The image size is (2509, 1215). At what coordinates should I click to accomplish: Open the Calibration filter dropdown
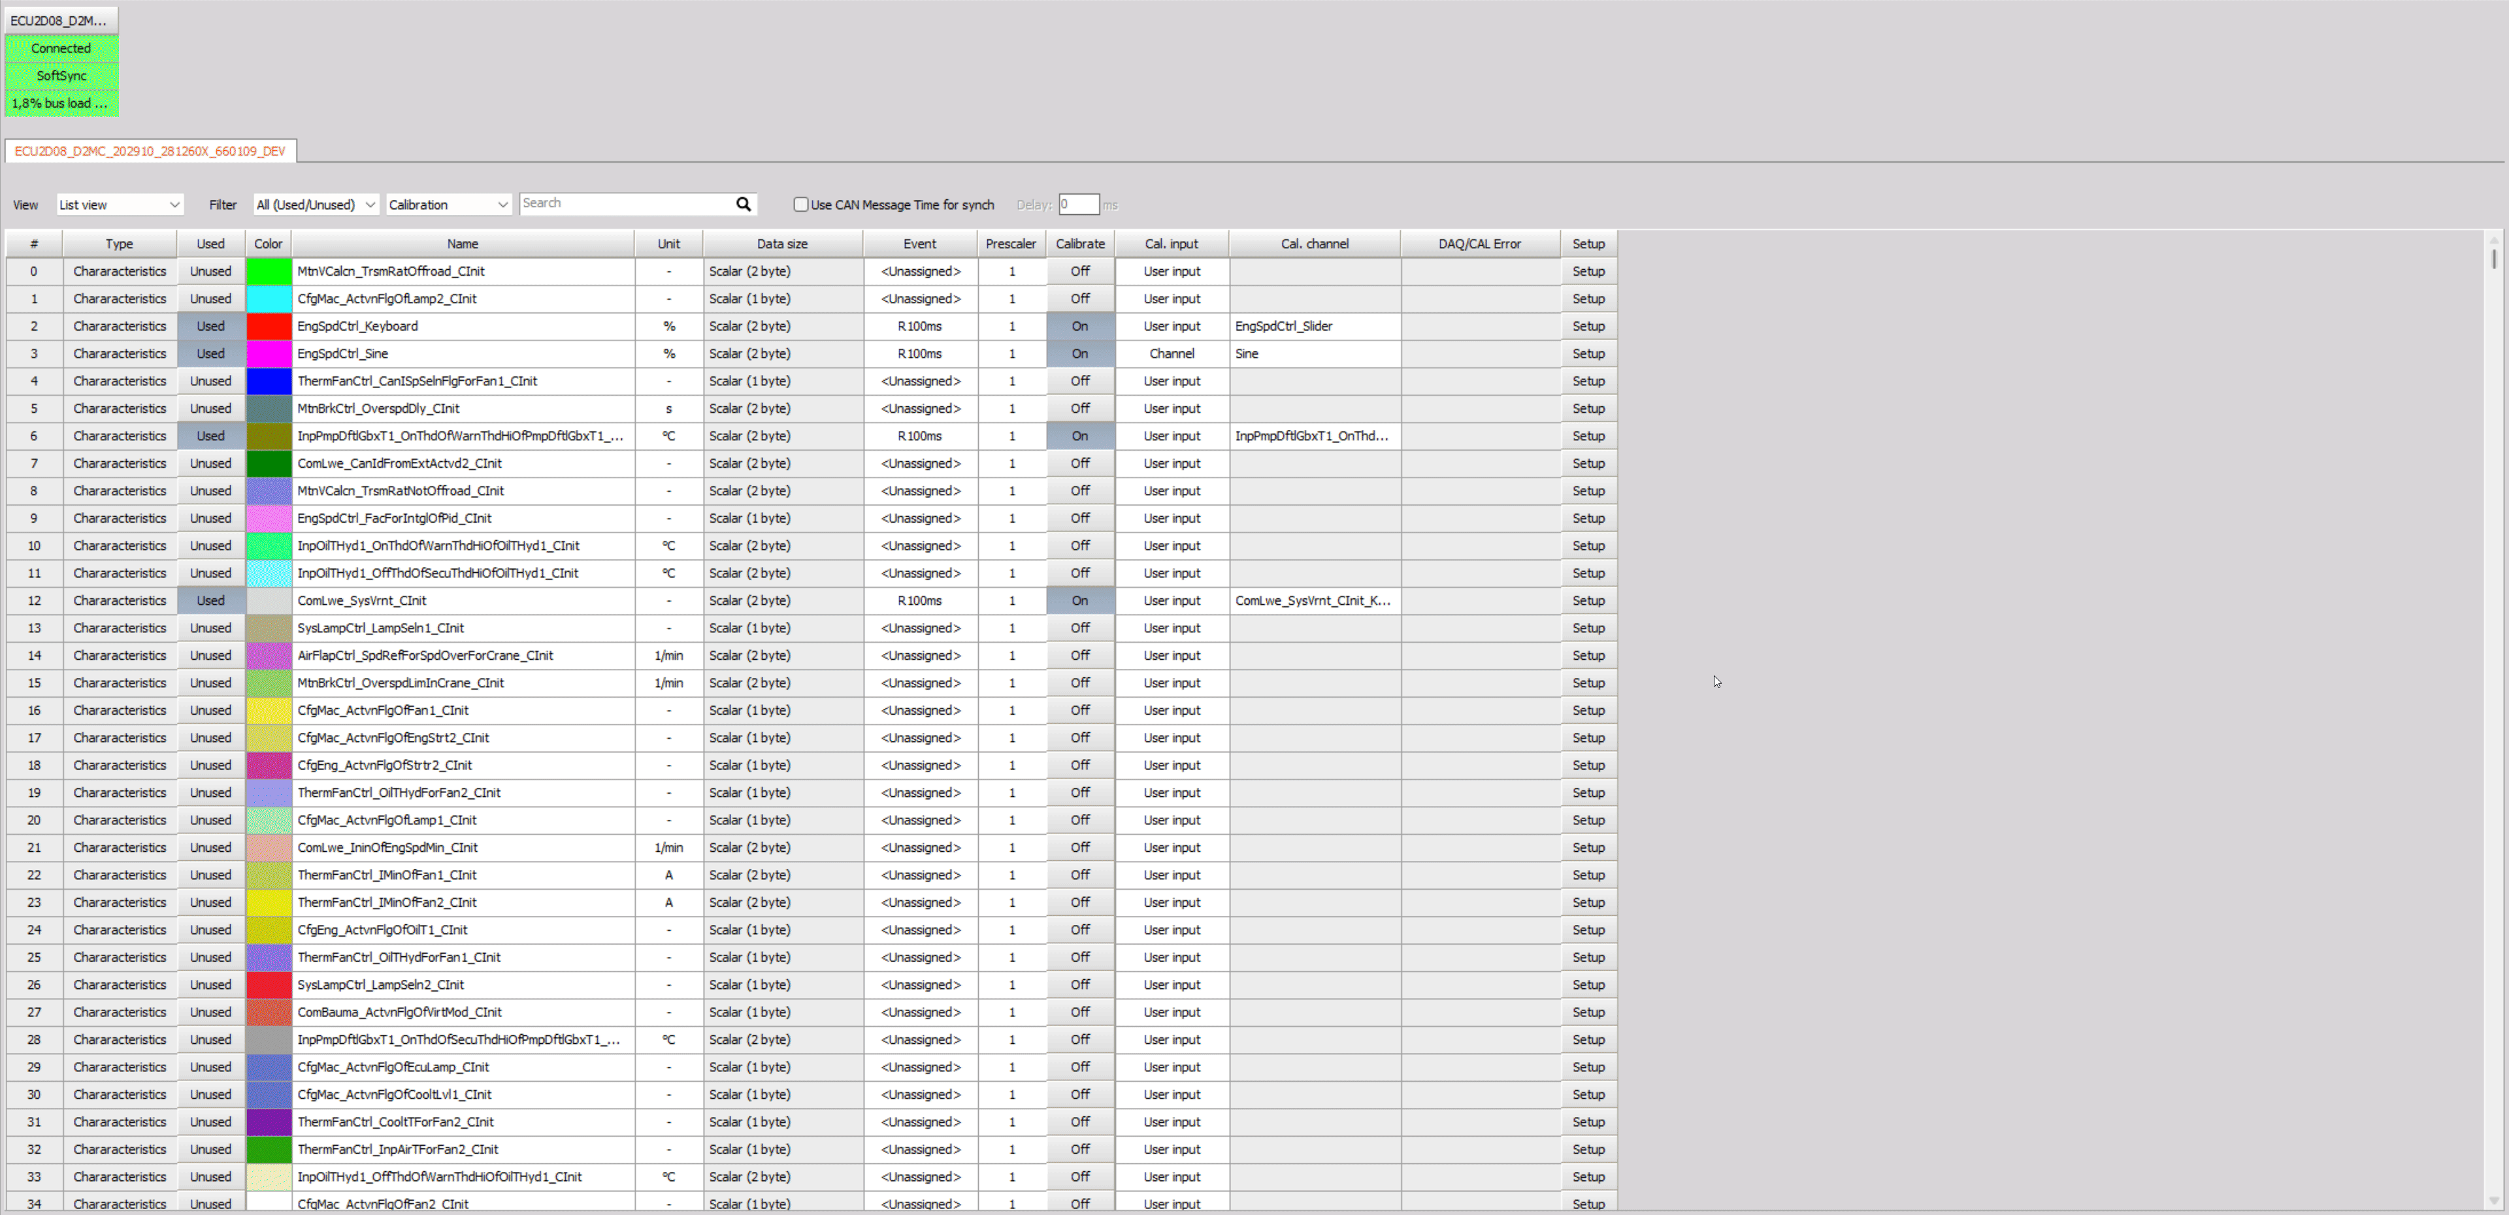point(448,204)
